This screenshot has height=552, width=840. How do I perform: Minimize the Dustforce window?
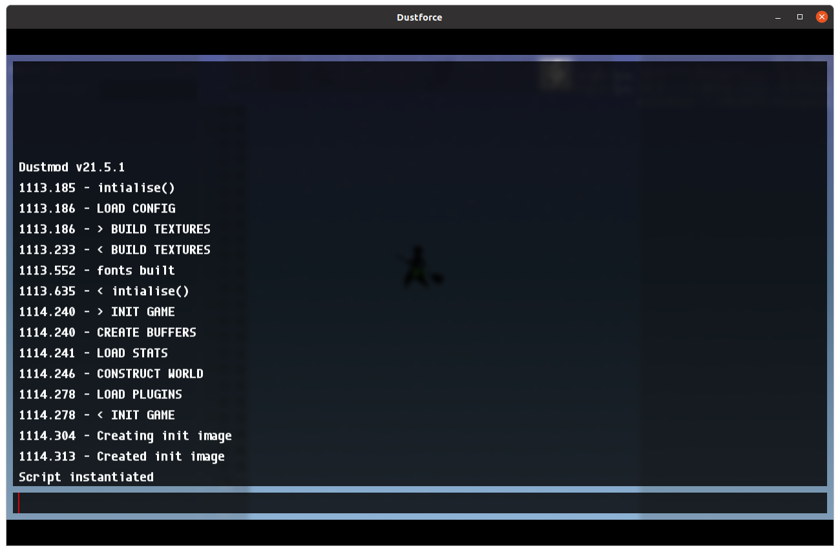click(x=777, y=17)
